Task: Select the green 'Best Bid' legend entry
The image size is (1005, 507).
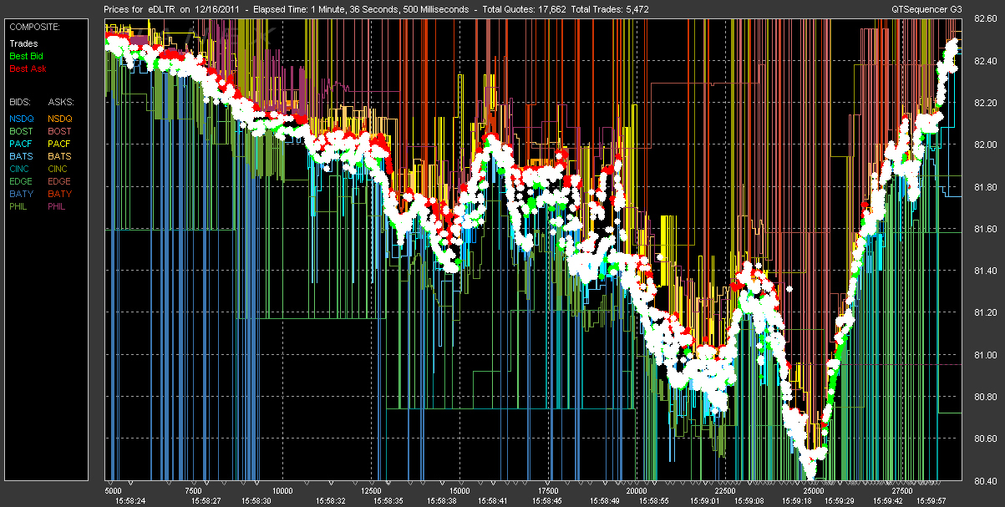Action: (x=28, y=56)
